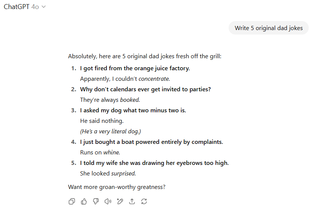Click the orange juice factory joke headline

(135, 68)
